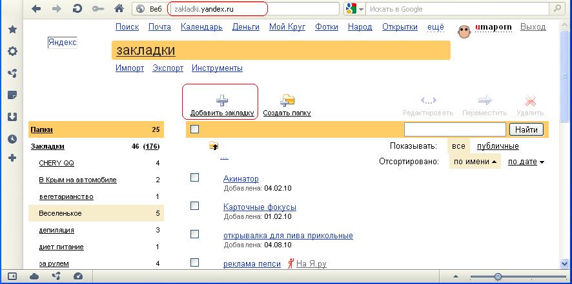The image size is (572, 284).
Task: Tick the checkbox beside Акинатор
Action: (195, 177)
